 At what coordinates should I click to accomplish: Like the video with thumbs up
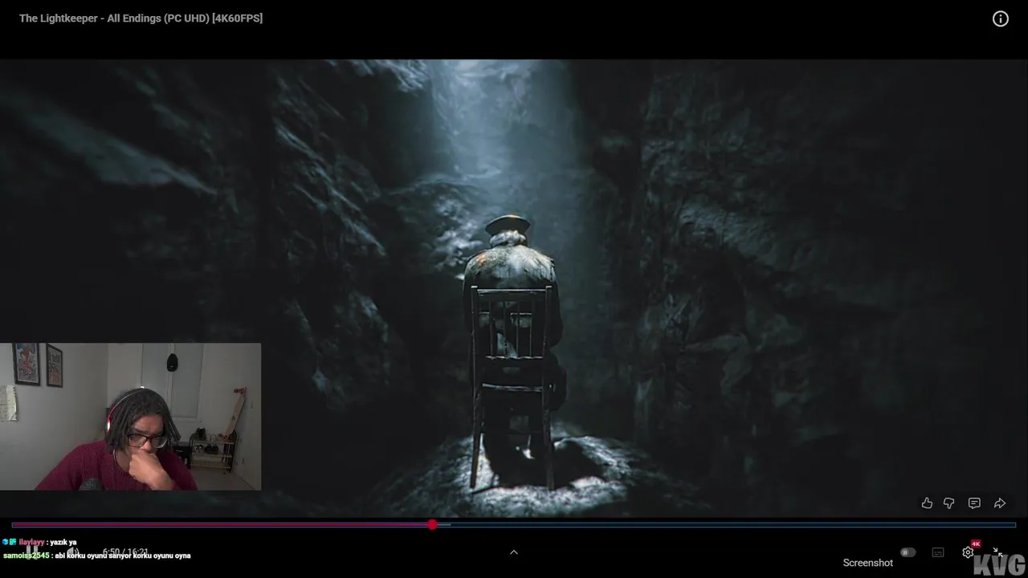[927, 503]
